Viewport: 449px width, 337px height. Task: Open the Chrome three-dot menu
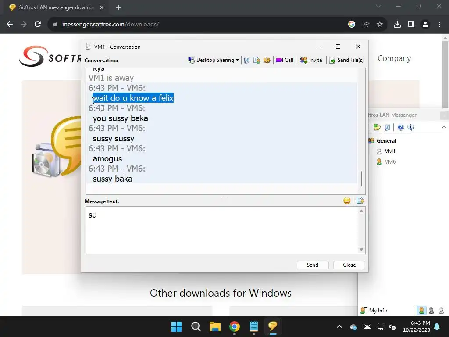click(x=439, y=25)
